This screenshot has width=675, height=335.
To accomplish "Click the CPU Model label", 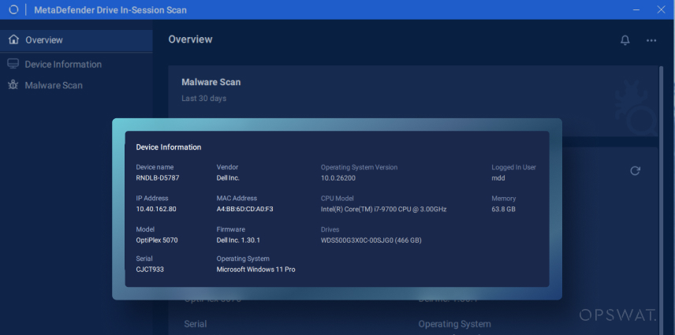I will click(x=337, y=199).
